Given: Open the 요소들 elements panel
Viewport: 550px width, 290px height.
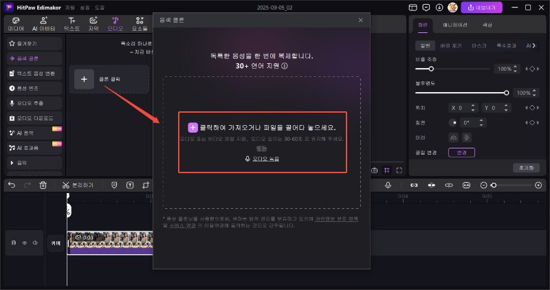Looking at the screenshot, I should [140, 24].
